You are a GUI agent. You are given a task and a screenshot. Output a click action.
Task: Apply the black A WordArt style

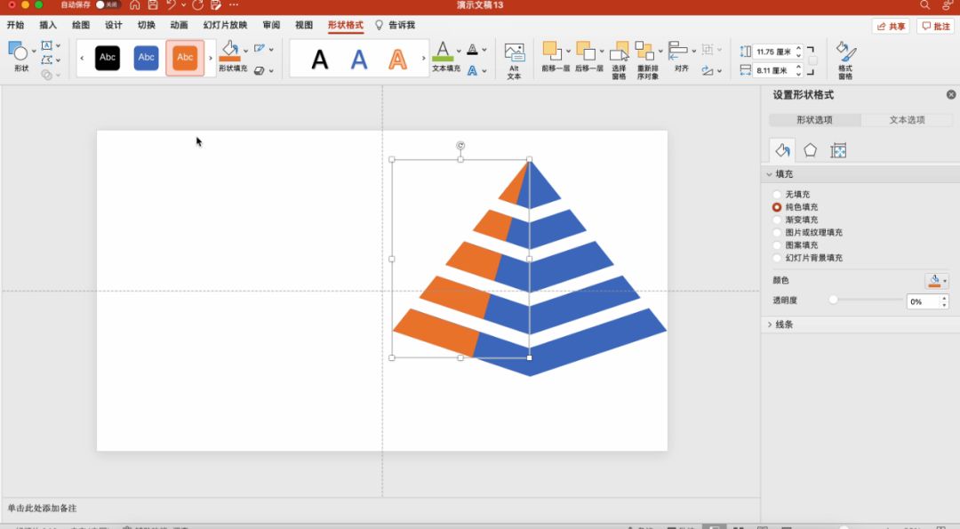click(320, 60)
